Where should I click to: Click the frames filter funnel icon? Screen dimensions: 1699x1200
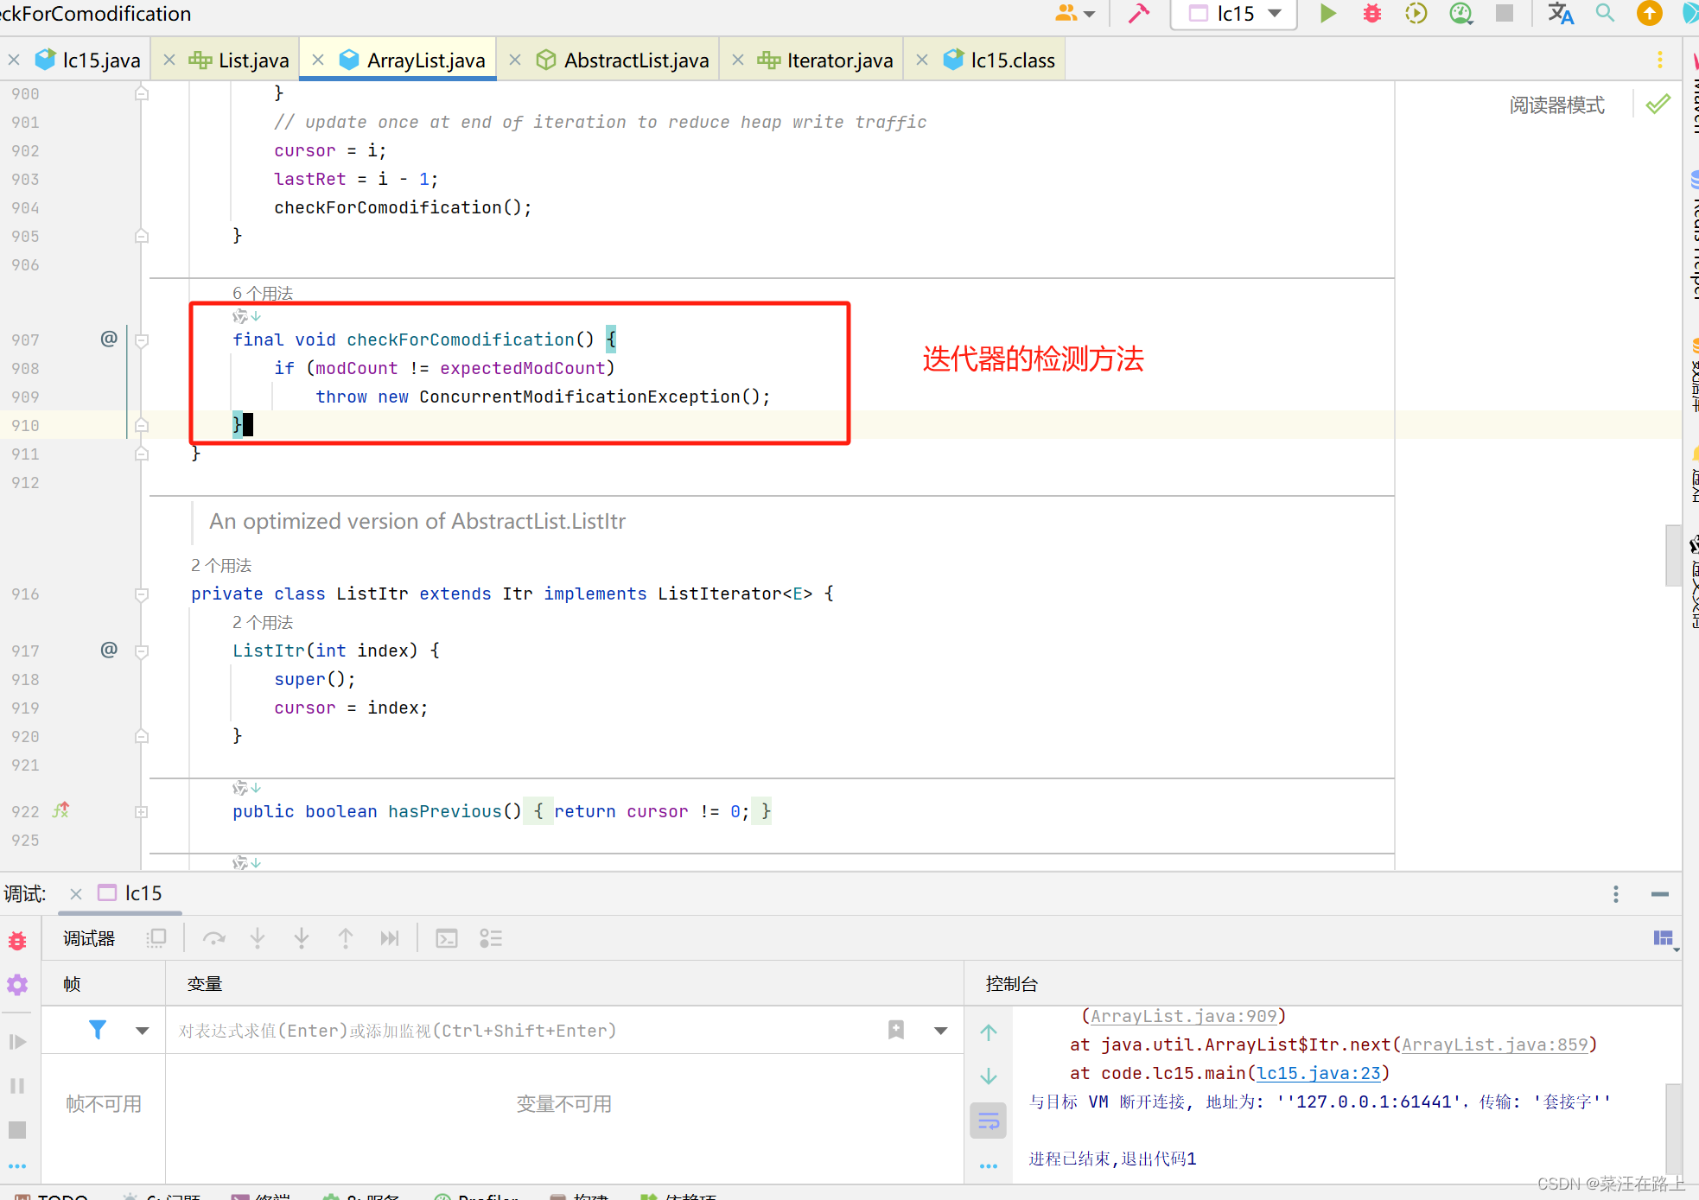(x=98, y=1030)
